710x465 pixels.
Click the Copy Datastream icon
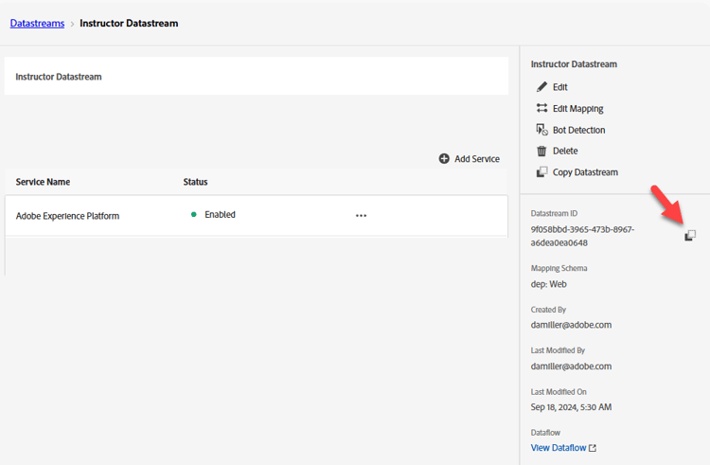point(541,172)
